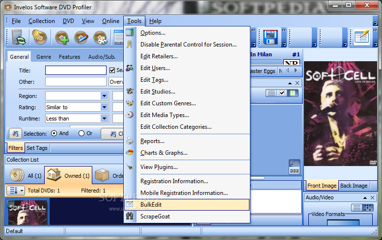Click the floppy disk save layout icon
The height and width of the screenshot is (240, 382).
270,37
